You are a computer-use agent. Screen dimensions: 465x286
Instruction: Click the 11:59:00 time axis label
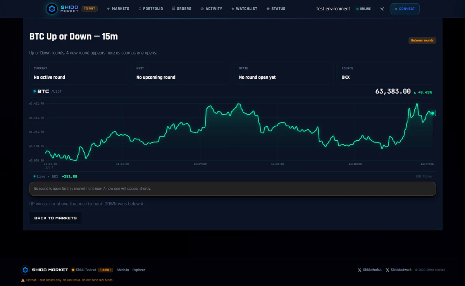200,164
